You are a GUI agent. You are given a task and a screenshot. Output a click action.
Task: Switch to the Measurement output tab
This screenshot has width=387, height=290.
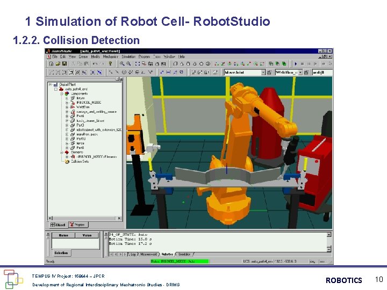[148, 254]
